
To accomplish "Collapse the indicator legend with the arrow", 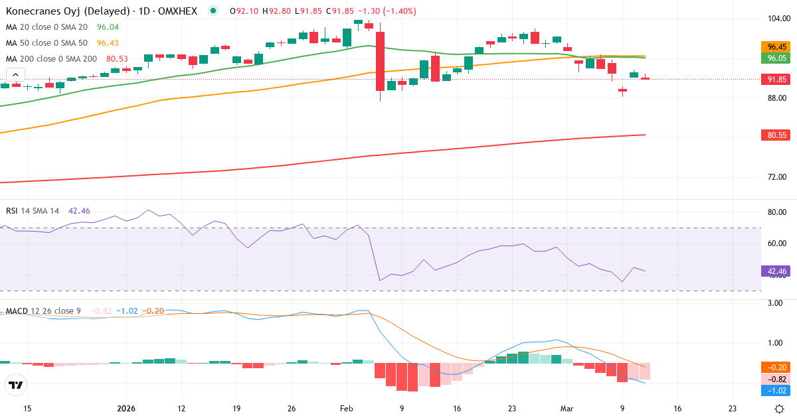I will 15,74.
